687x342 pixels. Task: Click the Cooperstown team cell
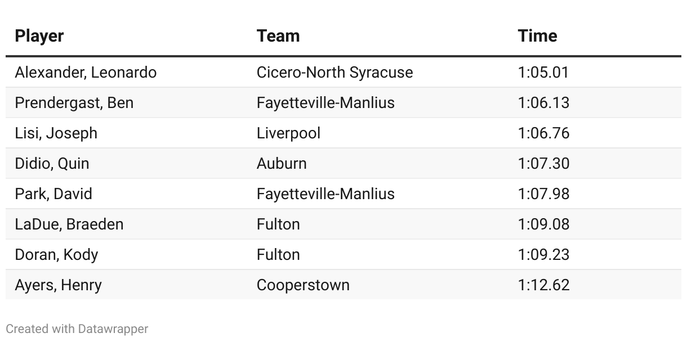(x=303, y=285)
